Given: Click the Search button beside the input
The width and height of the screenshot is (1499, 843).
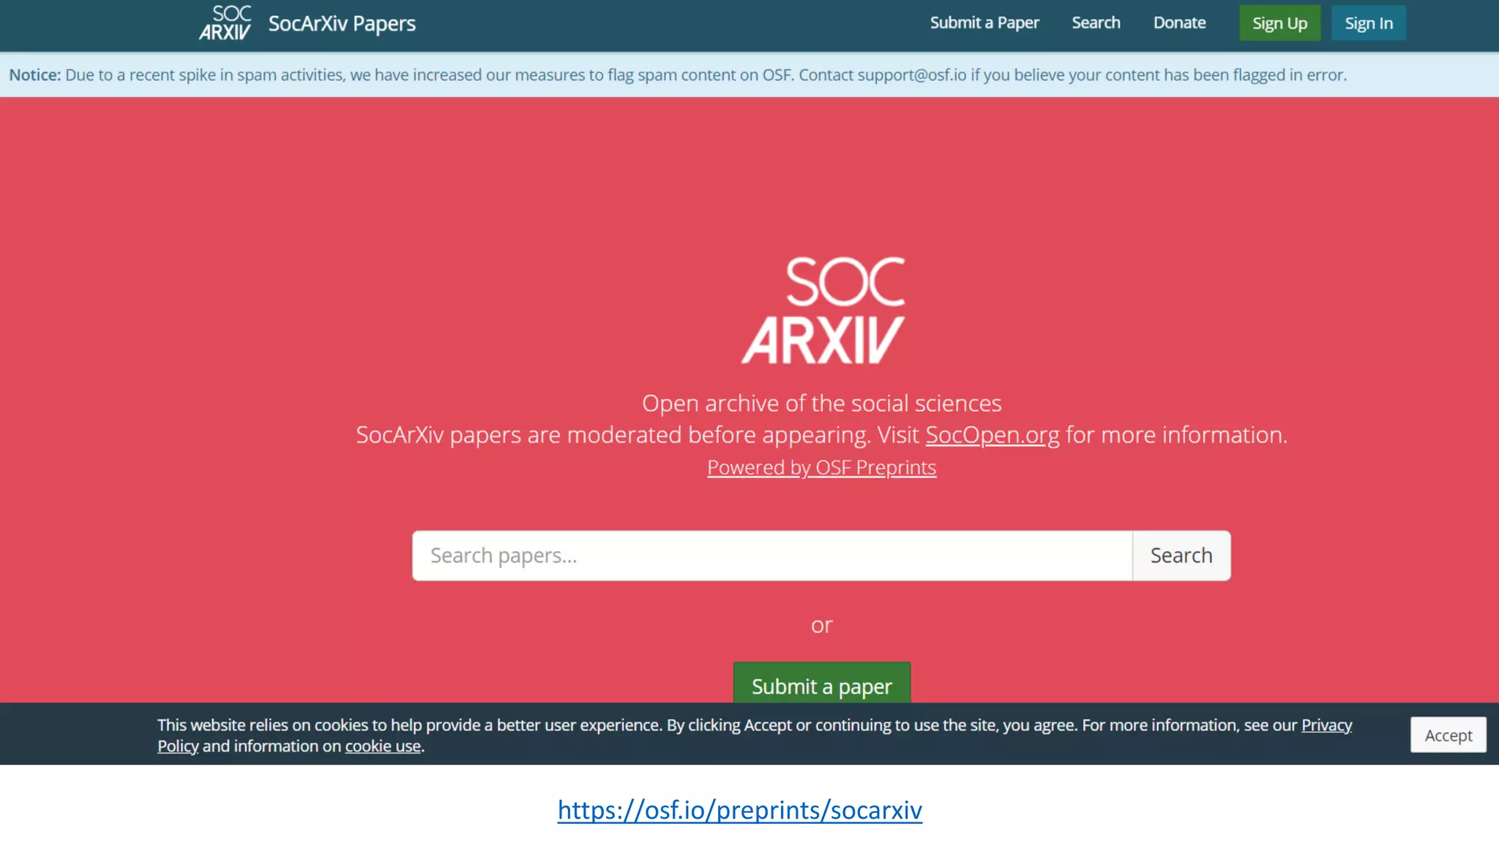Looking at the screenshot, I should (1181, 555).
